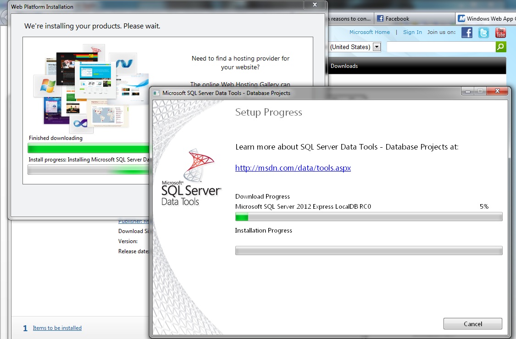Click the 'Release date' label behind dialog
This screenshot has width=516, height=339.
coord(133,251)
